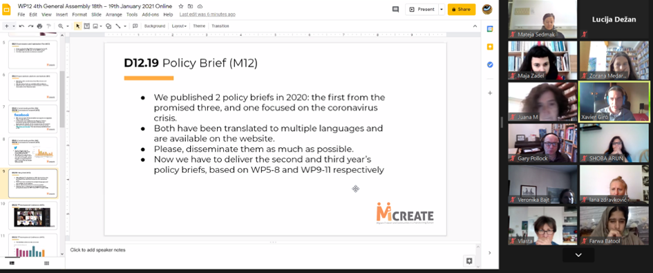
Task: Open the comment history icon
Action: click(395, 9)
